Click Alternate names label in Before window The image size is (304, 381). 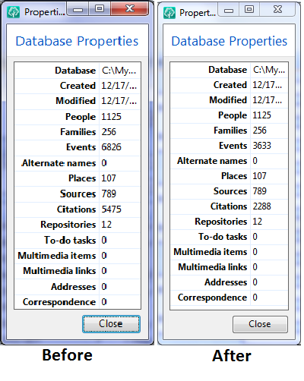point(59,163)
